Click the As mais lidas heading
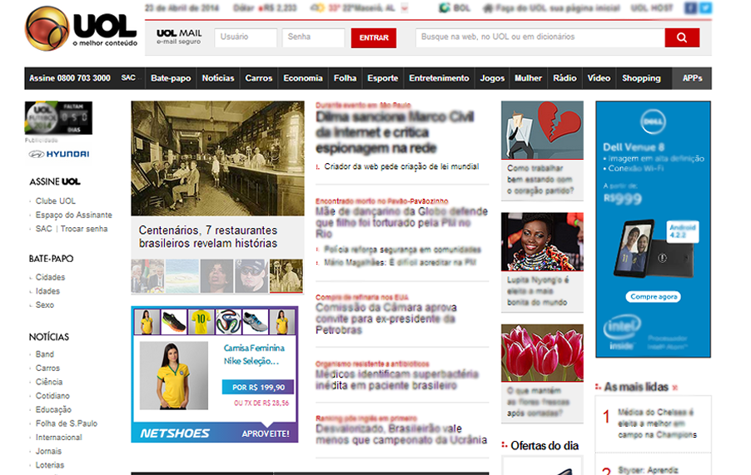 (636, 387)
